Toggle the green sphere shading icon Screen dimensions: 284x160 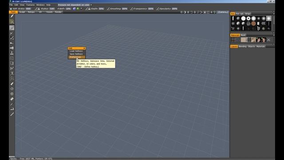click(x=78, y=9)
